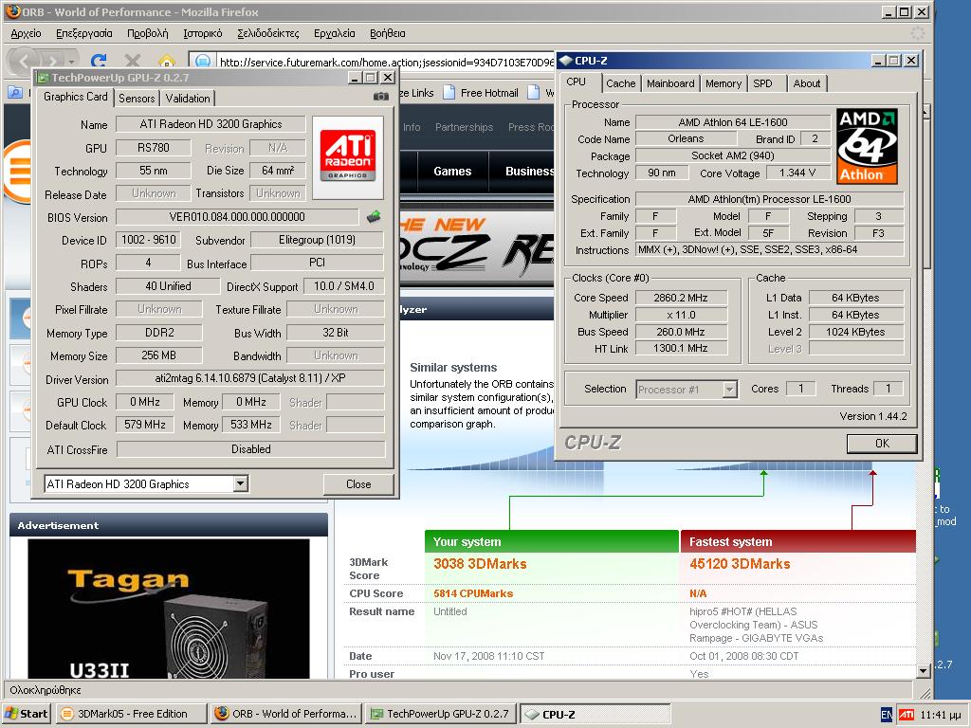Screen dimensions: 971x728
Task: Open the Mainboard tab in CPU-Z
Action: click(x=670, y=83)
